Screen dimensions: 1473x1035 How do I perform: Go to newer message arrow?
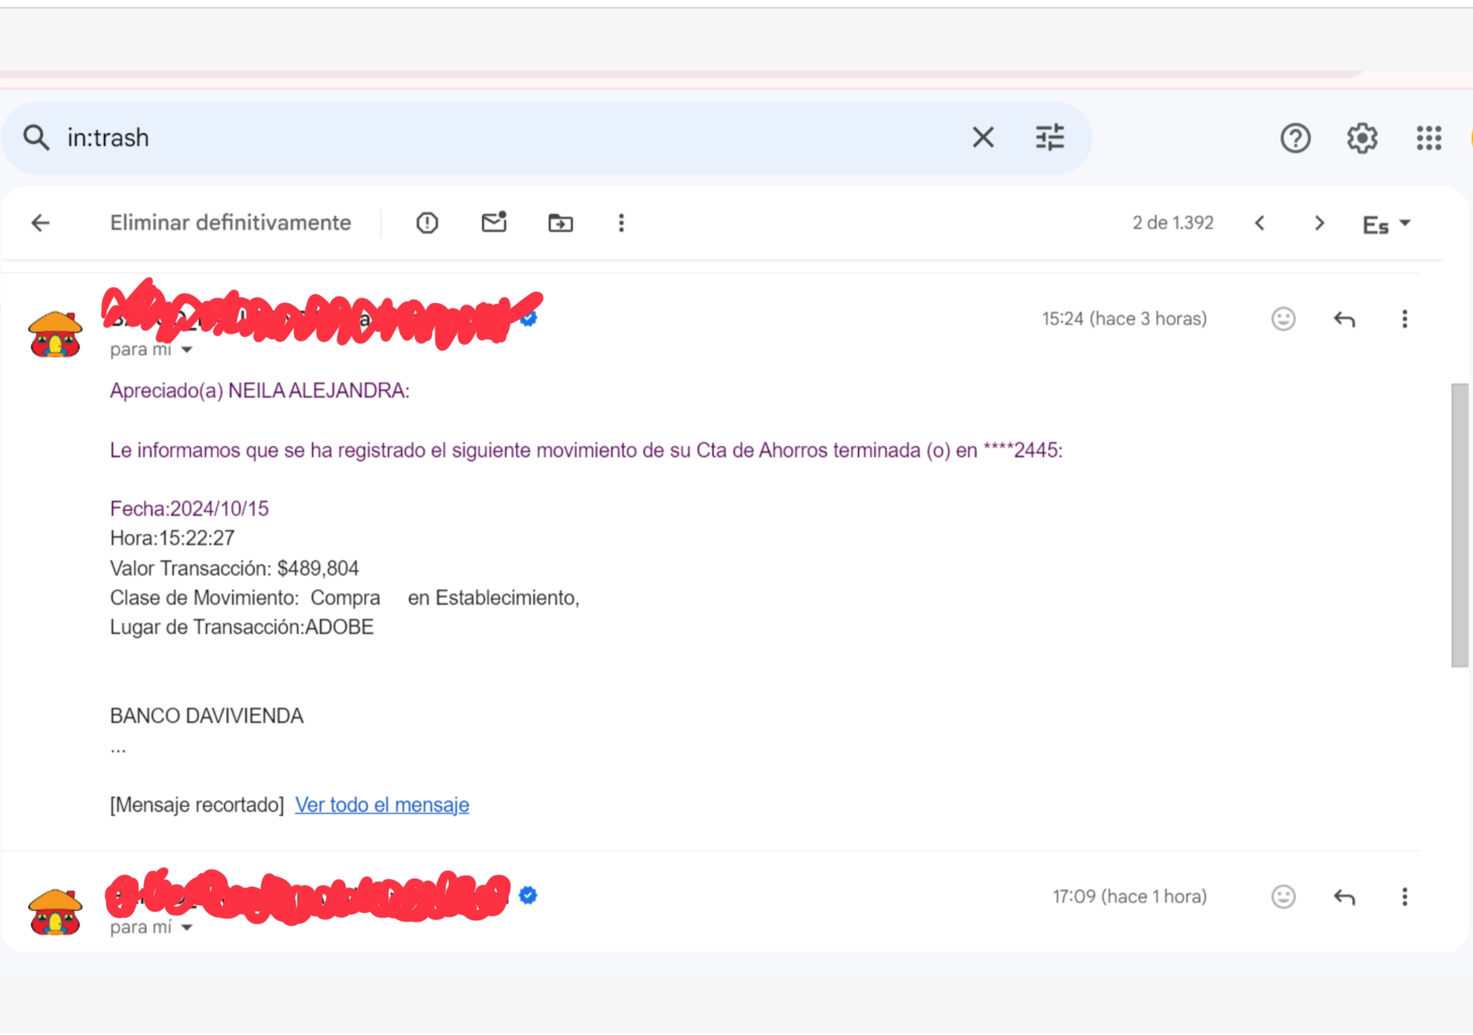(1259, 223)
